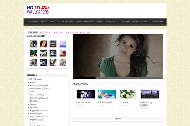The image size is (190, 126).
Task: Select Cartoons Wallpapers in the Categories list
Action: [38, 95]
